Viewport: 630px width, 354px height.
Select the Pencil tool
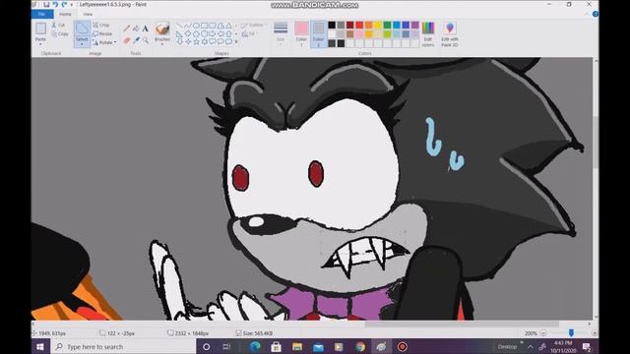coord(127,29)
